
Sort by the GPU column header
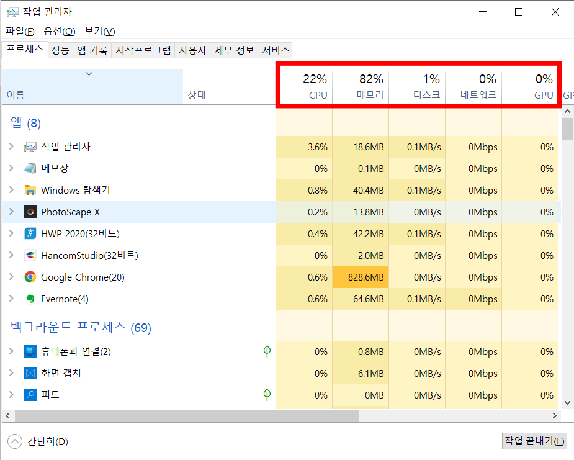pyautogui.click(x=530, y=86)
